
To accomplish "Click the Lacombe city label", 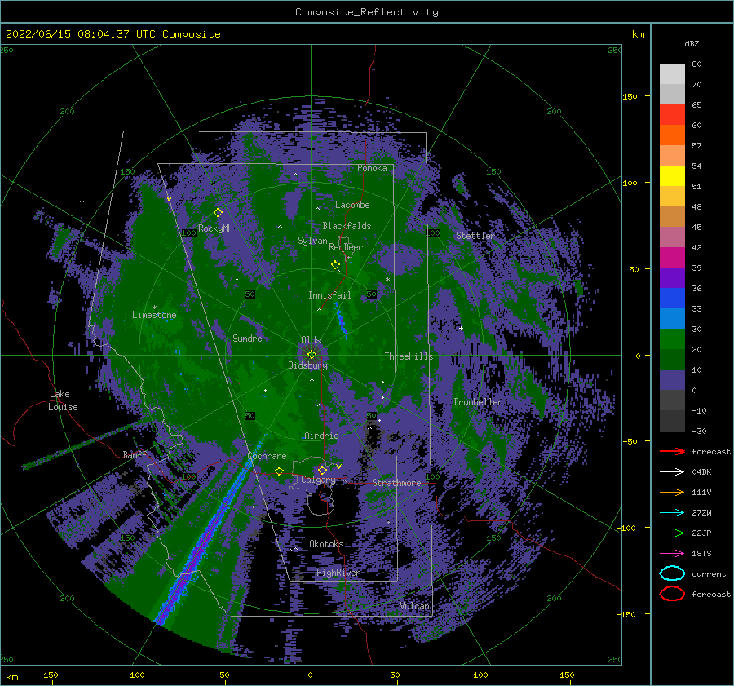I will pyautogui.click(x=352, y=205).
